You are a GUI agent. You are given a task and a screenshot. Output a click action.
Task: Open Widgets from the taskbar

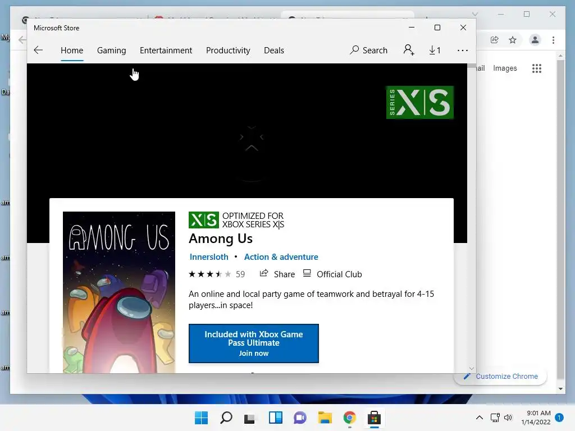[275, 418]
